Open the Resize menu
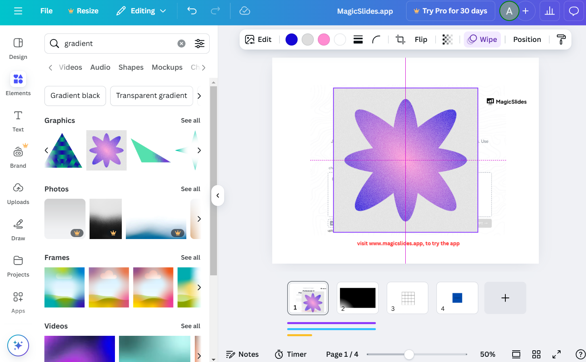 coord(83,11)
